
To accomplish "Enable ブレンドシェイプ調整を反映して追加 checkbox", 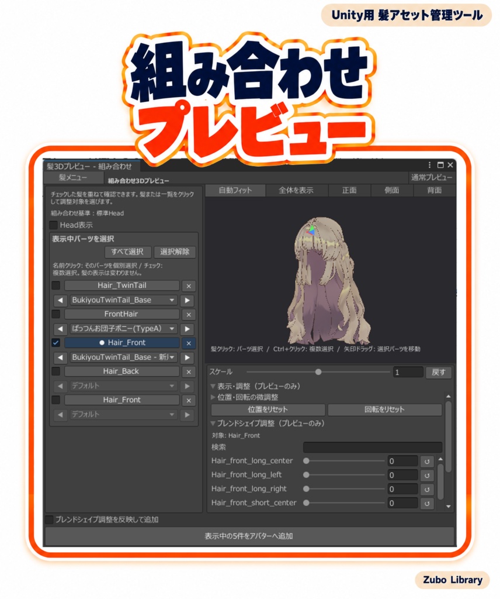I will 49,519.
